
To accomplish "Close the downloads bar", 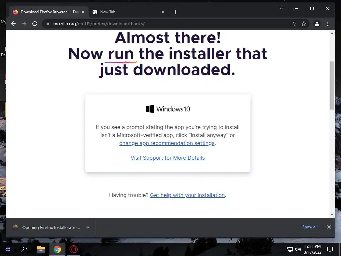I will tap(329, 227).
